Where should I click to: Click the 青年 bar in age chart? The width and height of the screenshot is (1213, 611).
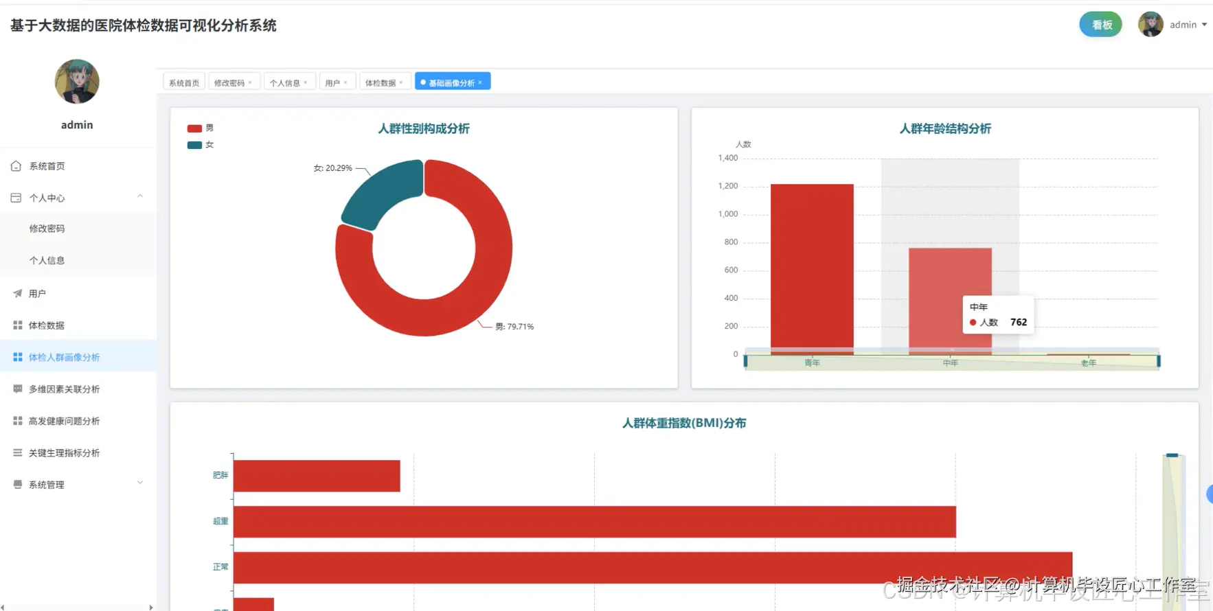point(812,269)
